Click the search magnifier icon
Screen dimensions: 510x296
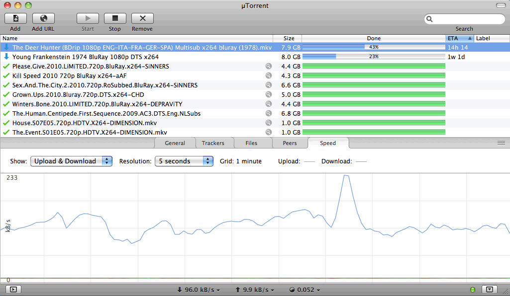point(429,19)
